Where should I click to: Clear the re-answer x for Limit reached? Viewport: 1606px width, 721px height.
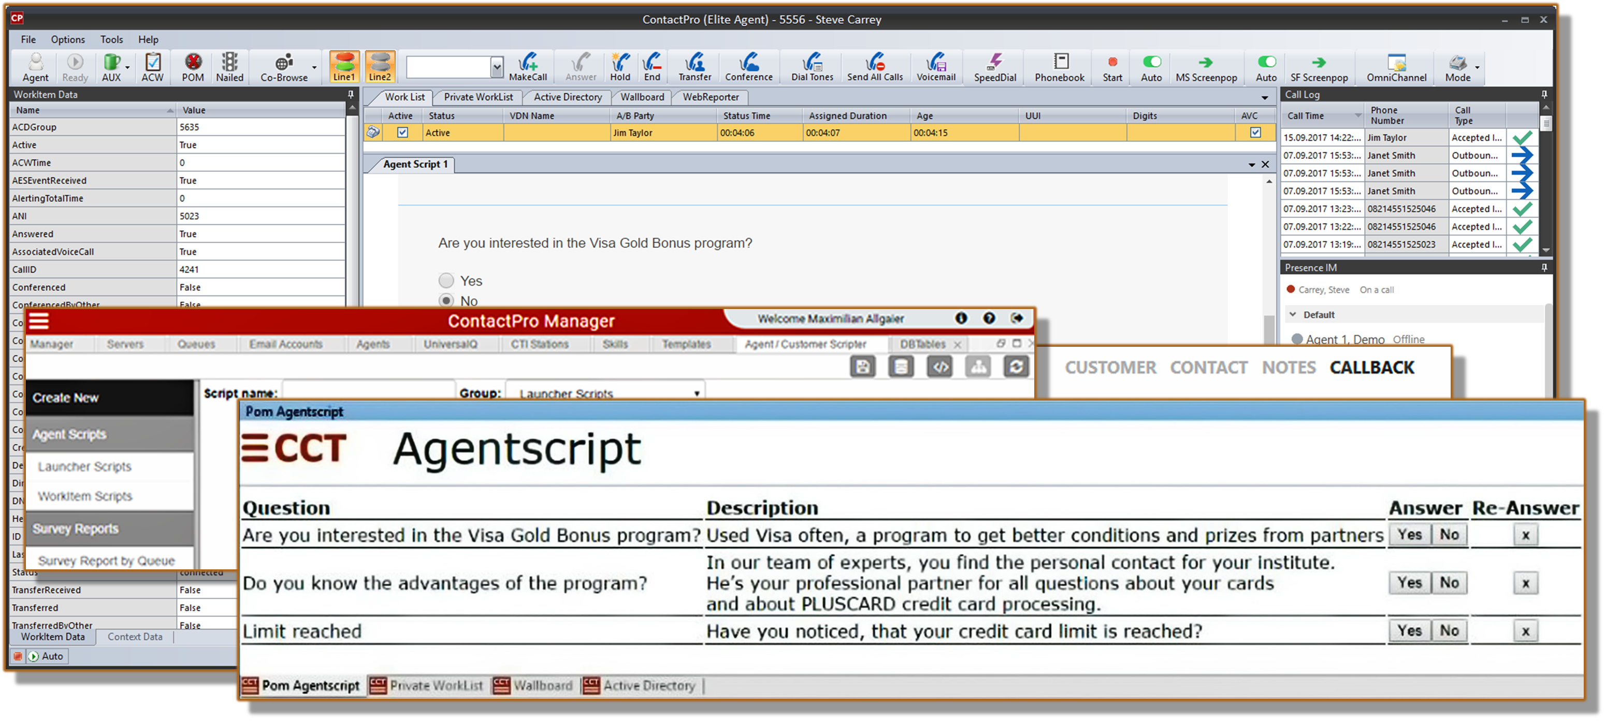tap(1526, 630)
